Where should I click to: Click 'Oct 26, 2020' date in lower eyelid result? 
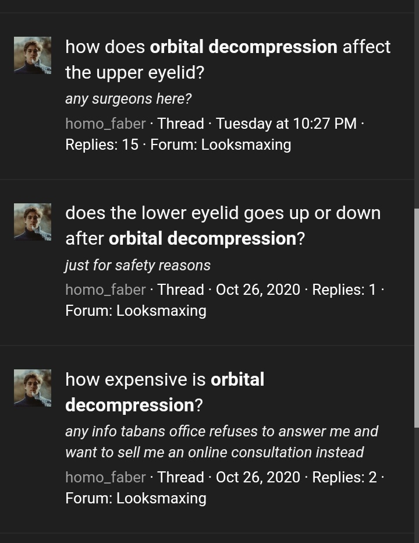coord(258,290)
